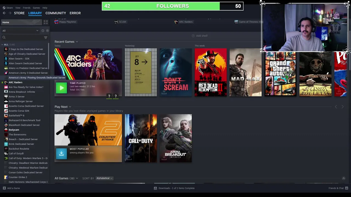Screen dimensions: 351x197
Task: Open Counter-Strike 2 cover in Play Next
Action: (88, 130)
